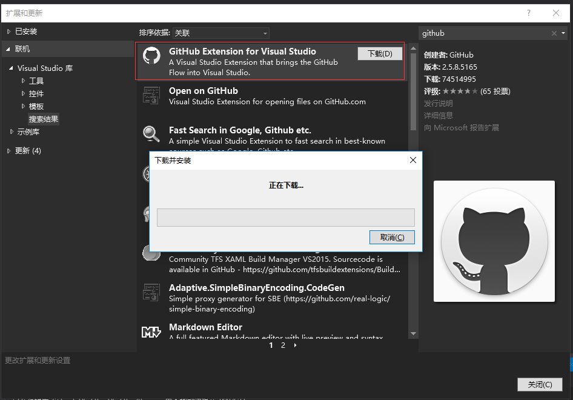Click the GitHub Extension for Visual Studio title
Image resolution: width=573 pixels, height=400 pixels.
click(242, 51)
